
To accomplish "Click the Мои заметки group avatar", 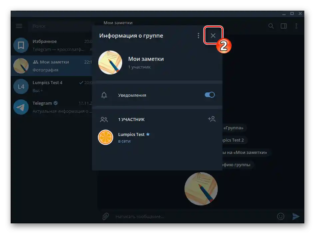I will coord(110,62).
